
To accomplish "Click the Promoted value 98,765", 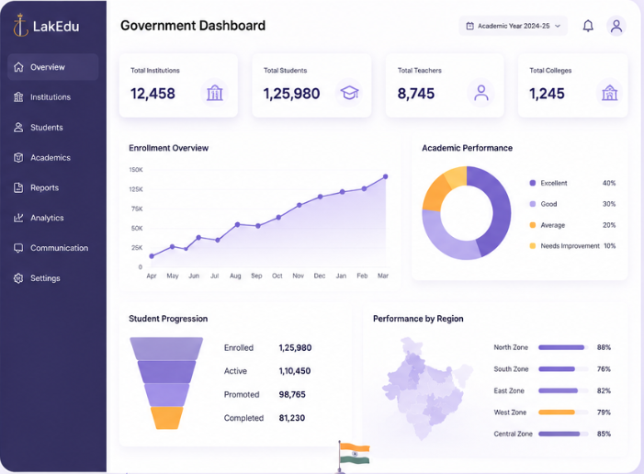I will [292, 394].
